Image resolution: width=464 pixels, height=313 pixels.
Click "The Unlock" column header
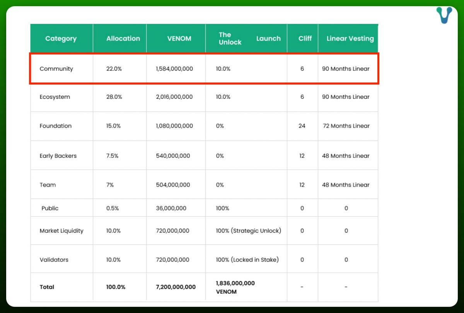(230, 39)
